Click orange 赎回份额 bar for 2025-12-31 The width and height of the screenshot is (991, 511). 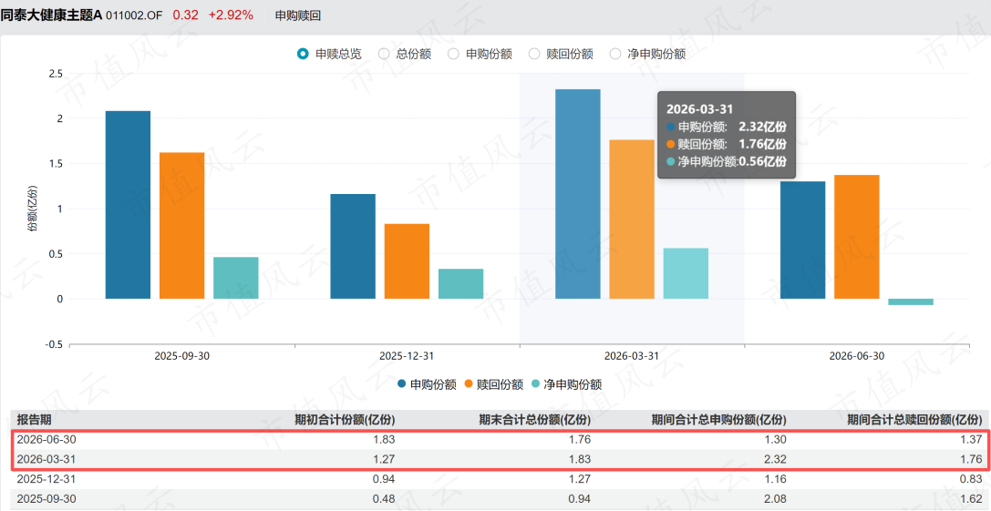coord(407,261)
